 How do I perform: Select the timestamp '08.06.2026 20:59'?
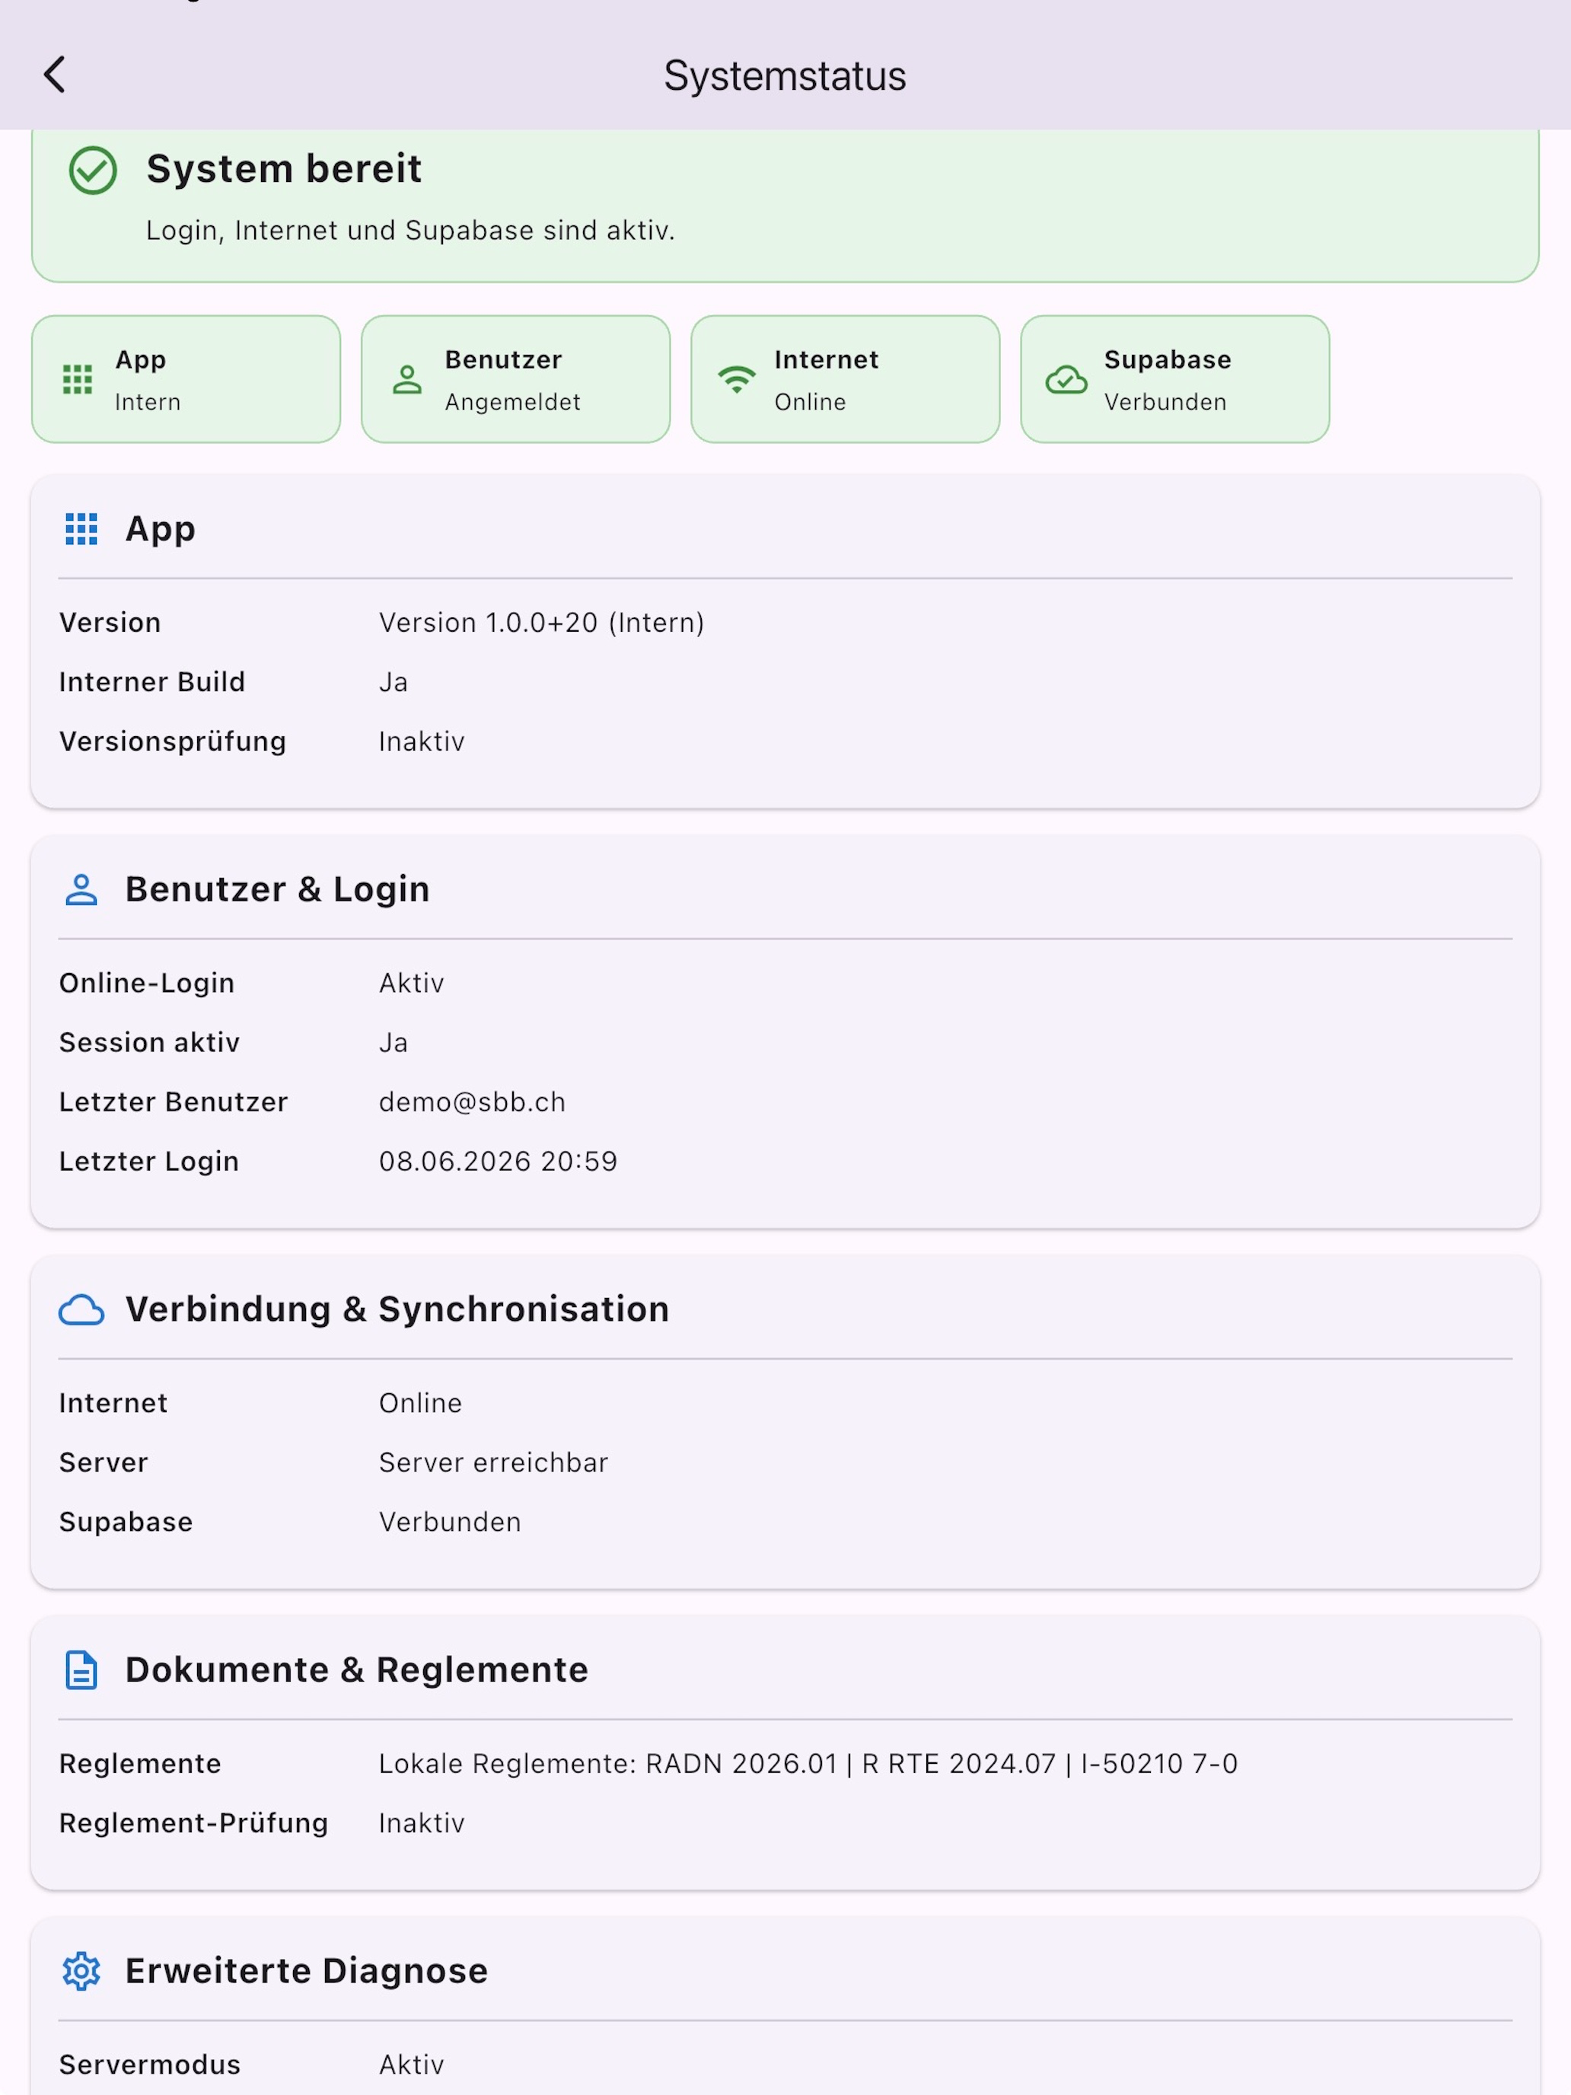498,1161
